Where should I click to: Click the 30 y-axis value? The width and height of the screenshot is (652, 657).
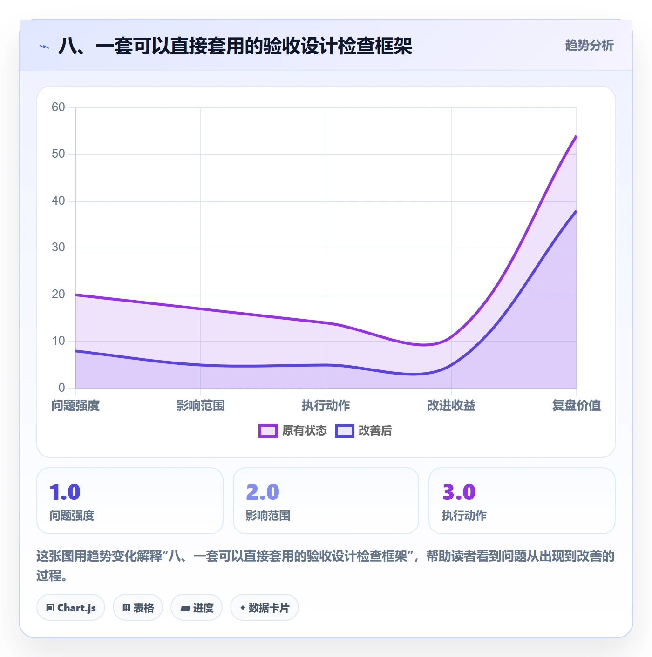[x=58, y=248]
